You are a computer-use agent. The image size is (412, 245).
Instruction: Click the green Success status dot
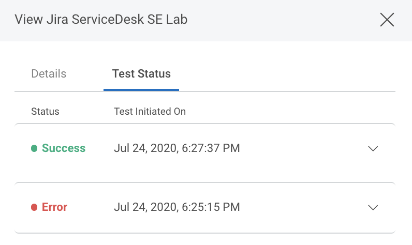click(34, 149)
